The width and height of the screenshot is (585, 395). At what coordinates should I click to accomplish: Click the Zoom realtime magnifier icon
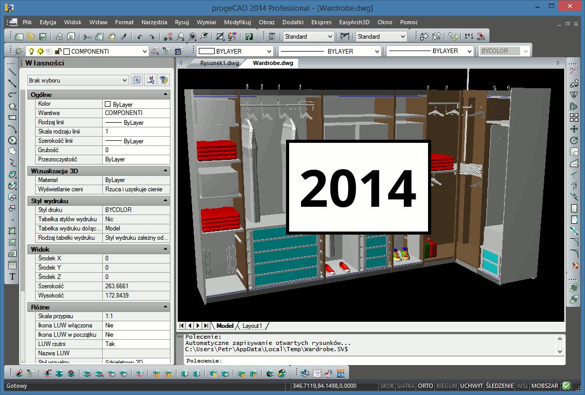coord(181,37)
